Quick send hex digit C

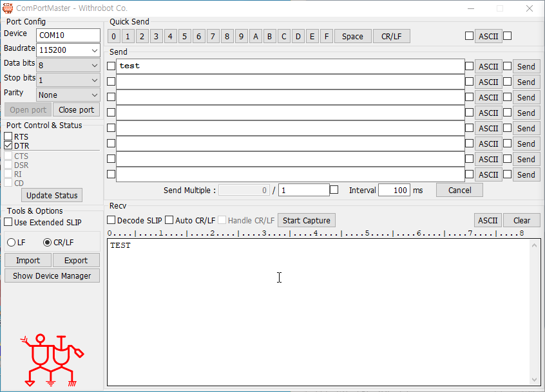click(283, 37)
